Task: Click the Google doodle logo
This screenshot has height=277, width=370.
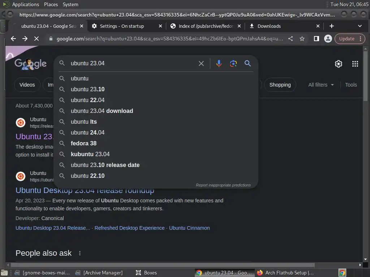Action: pyautogui.click(x=30, y=63)
